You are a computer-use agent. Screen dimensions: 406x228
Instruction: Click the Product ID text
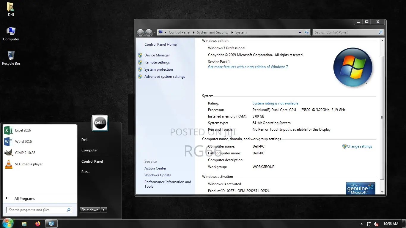[239, 191]
